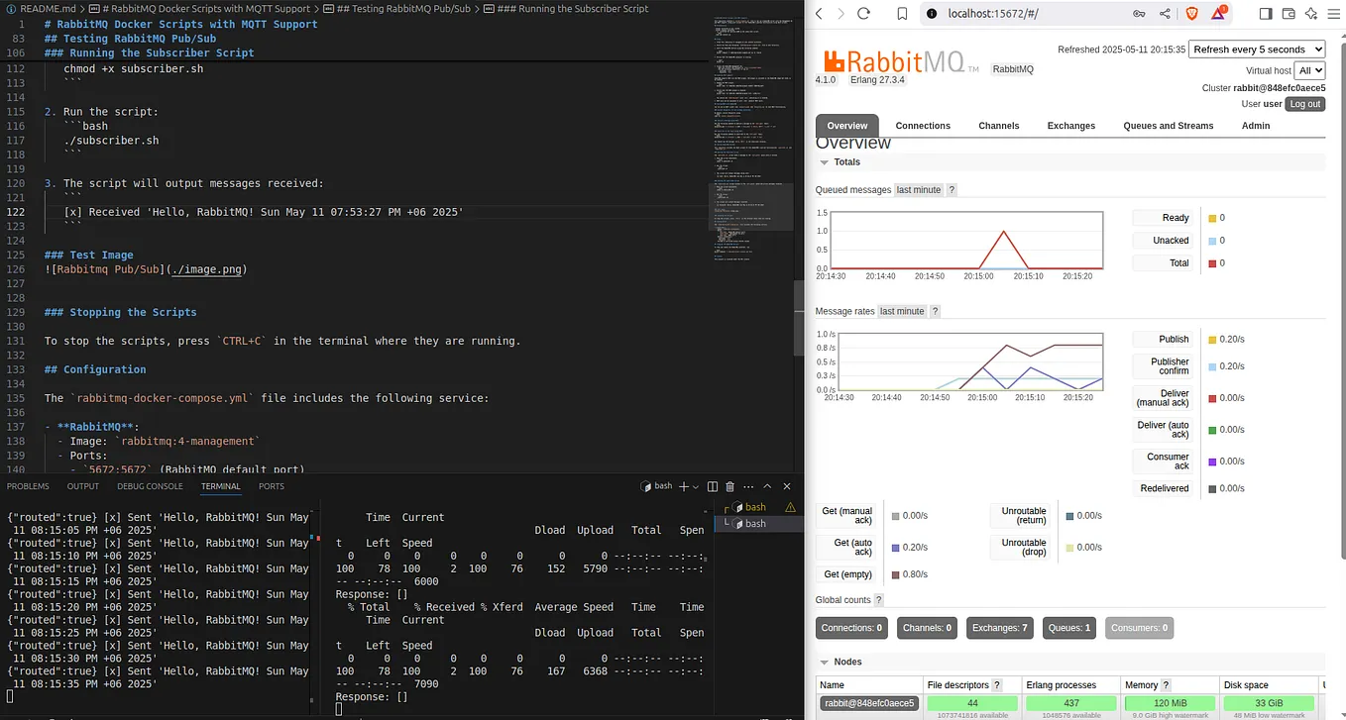This screenshot has width=1346, height=720.
Task: Collapse the Totals section
Action: pyautogui.click(x=823, y=161)
